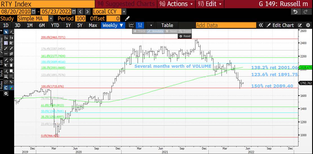313x154 pixels.
Task: Open the Weekly periodicity dropdown
Action: [x=113, y=25]
